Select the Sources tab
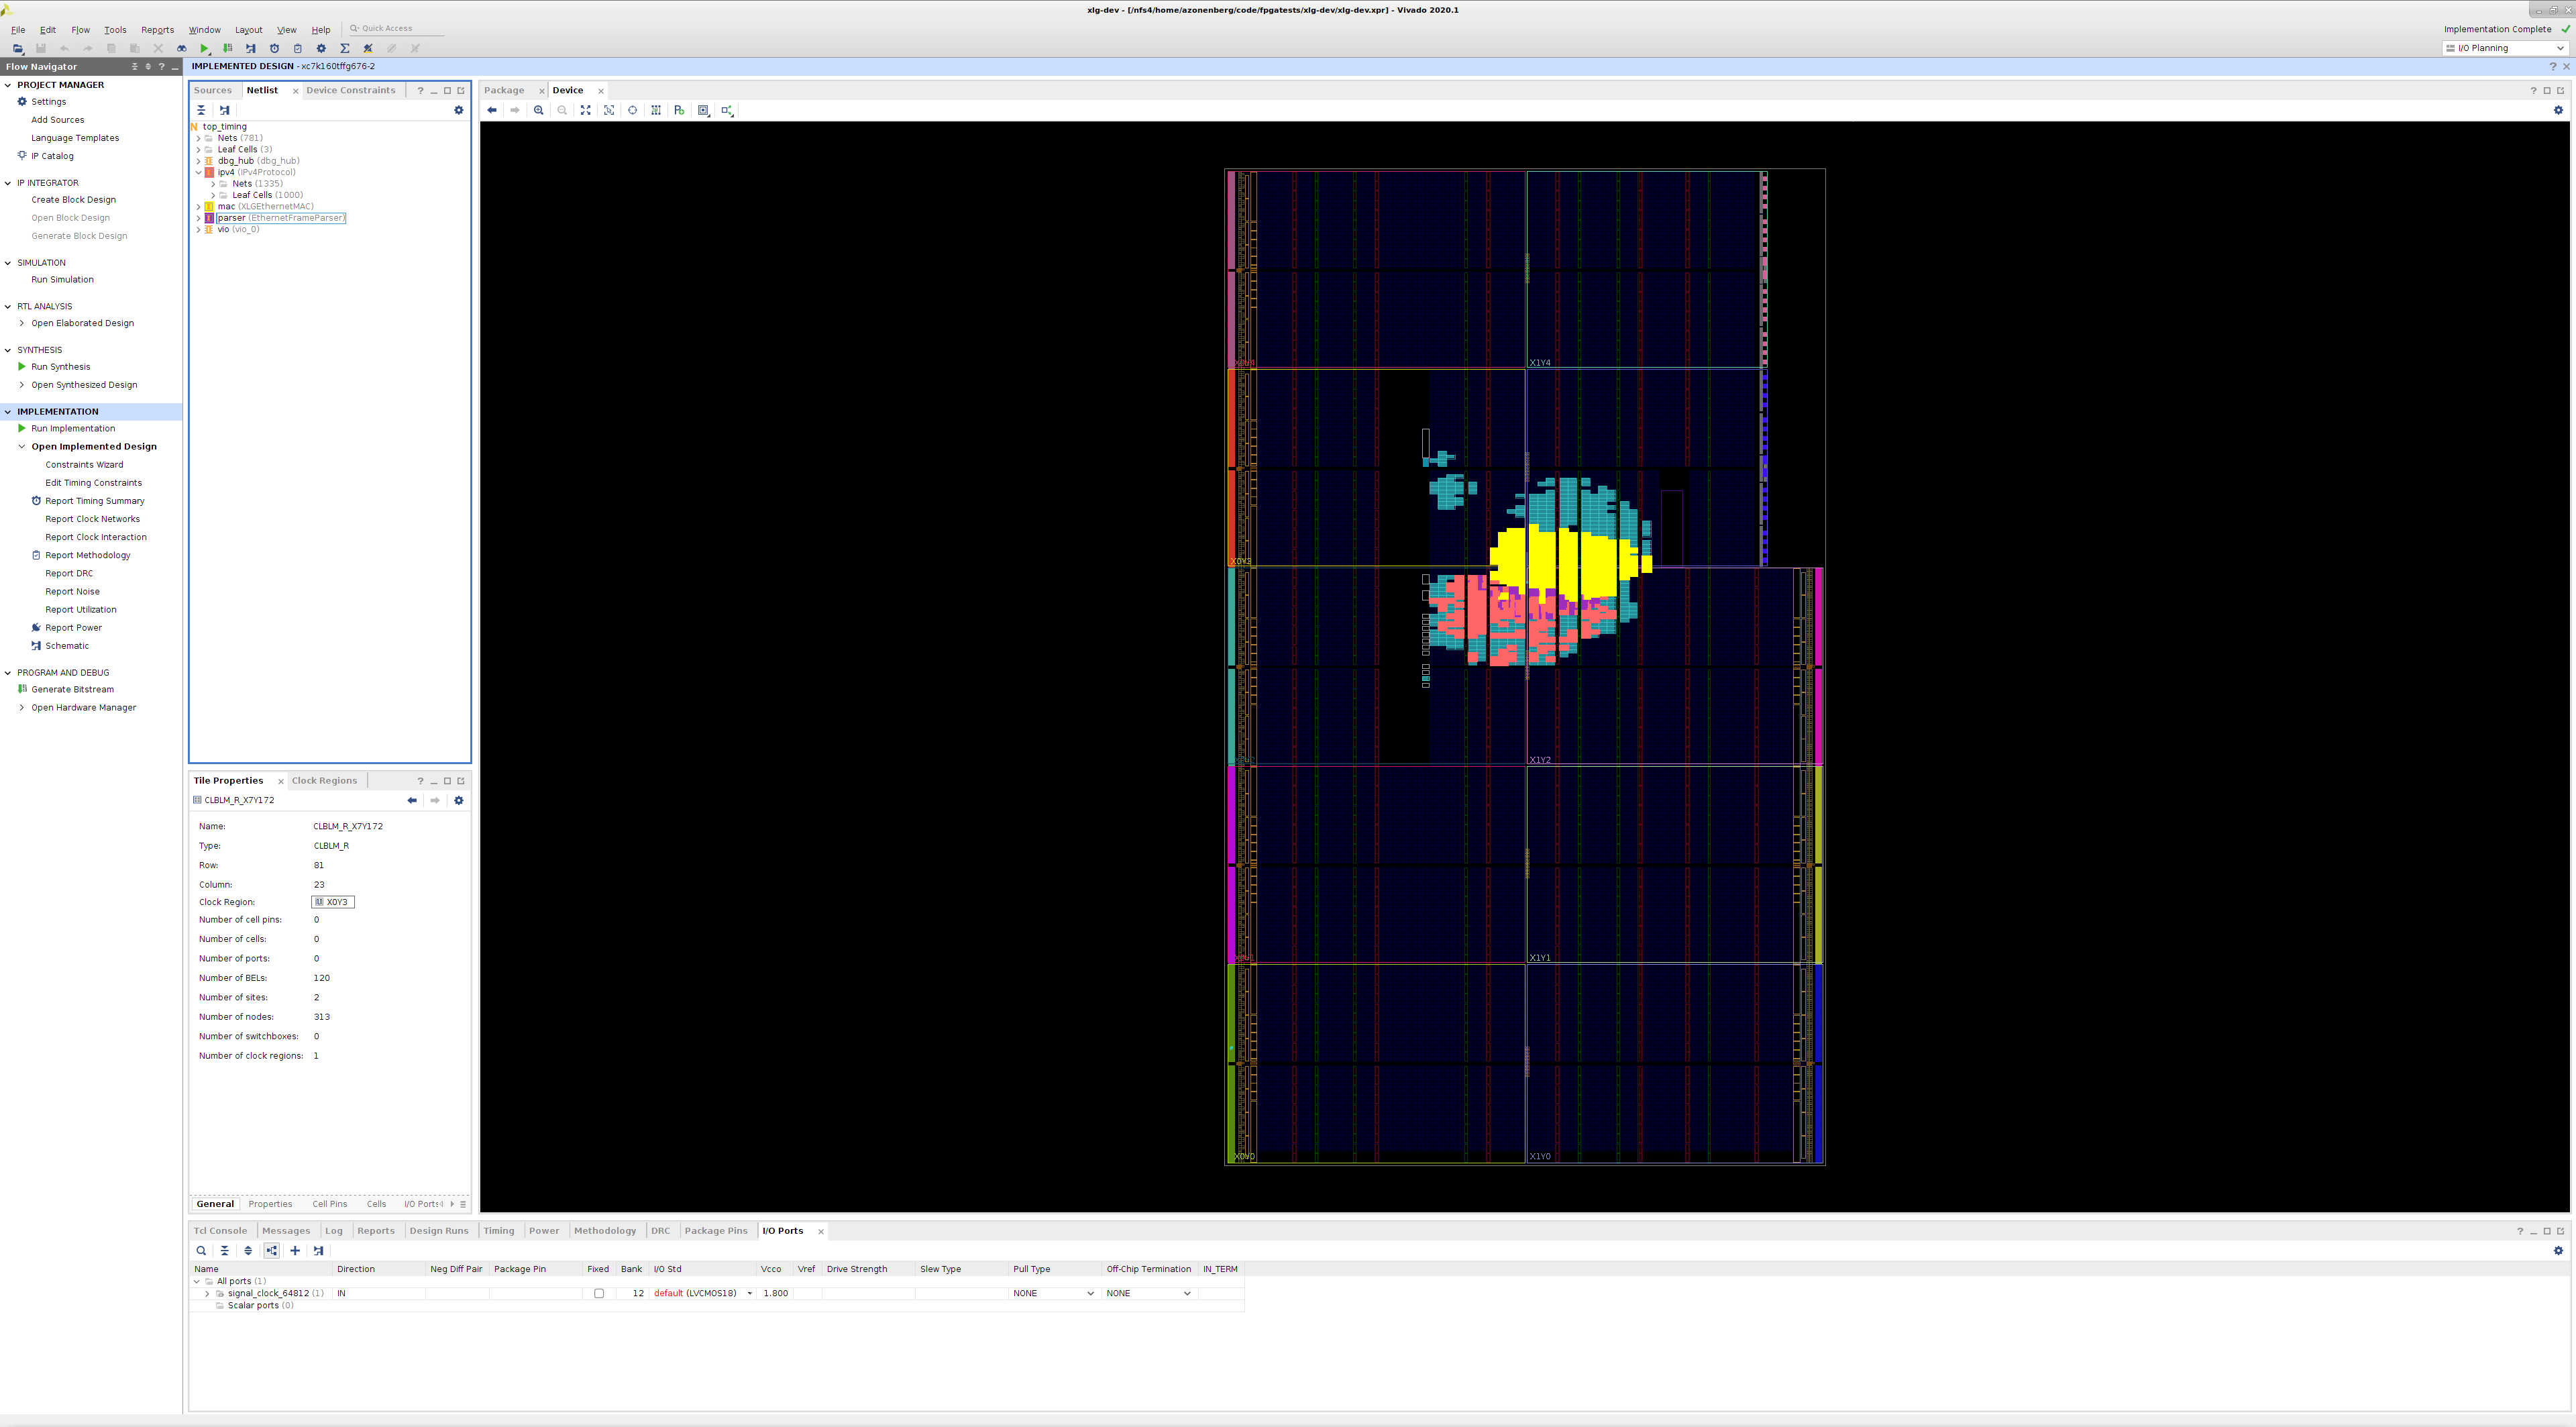Screen dimensions: 2576x1427 [212, 90]
